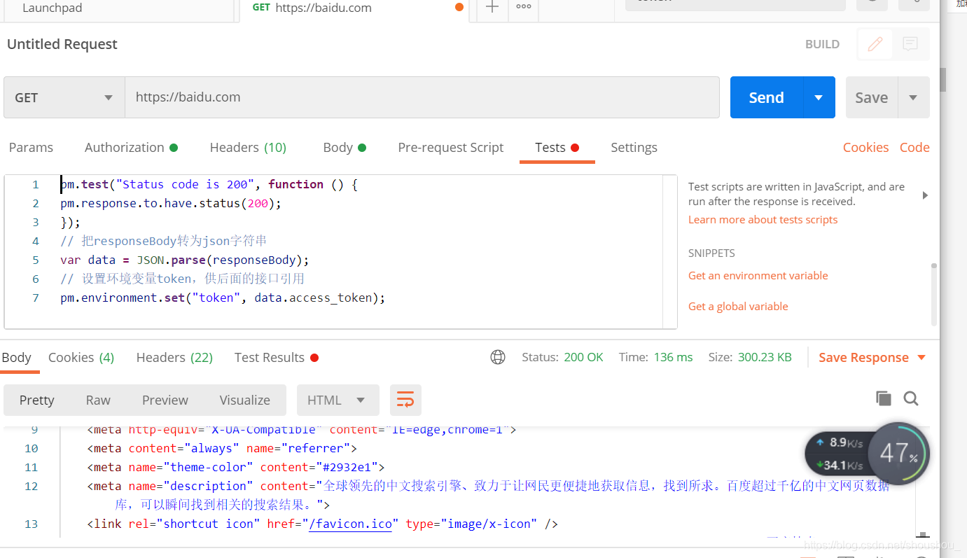Click the unsaved orange dot on request tab
The image size is (967, 558).
click(x=459, y=8)
